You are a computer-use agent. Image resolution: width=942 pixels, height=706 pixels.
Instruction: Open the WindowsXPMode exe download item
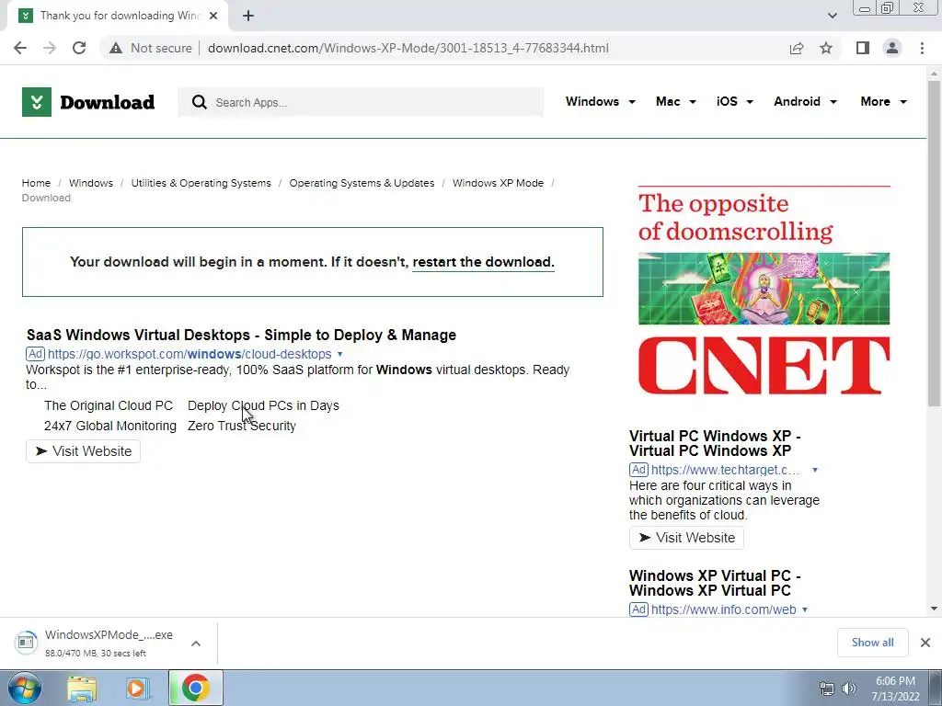point(96,643)
